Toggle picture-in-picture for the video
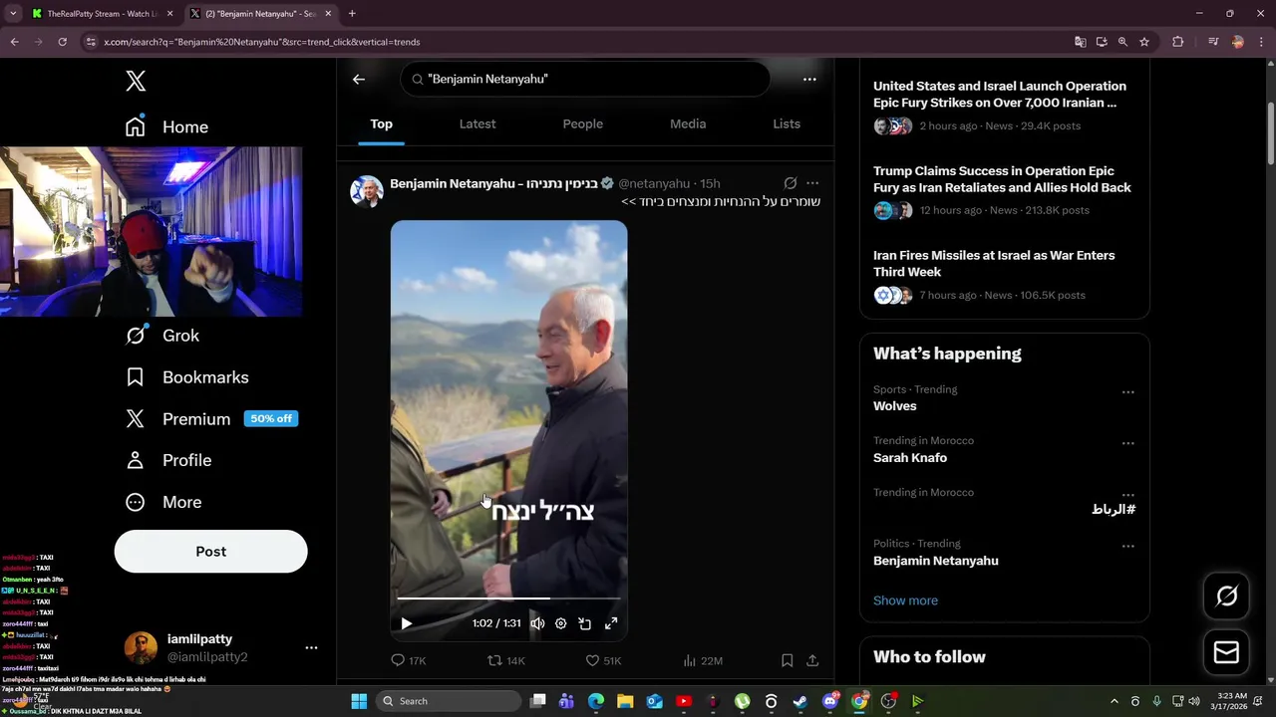 click(585, 623)
